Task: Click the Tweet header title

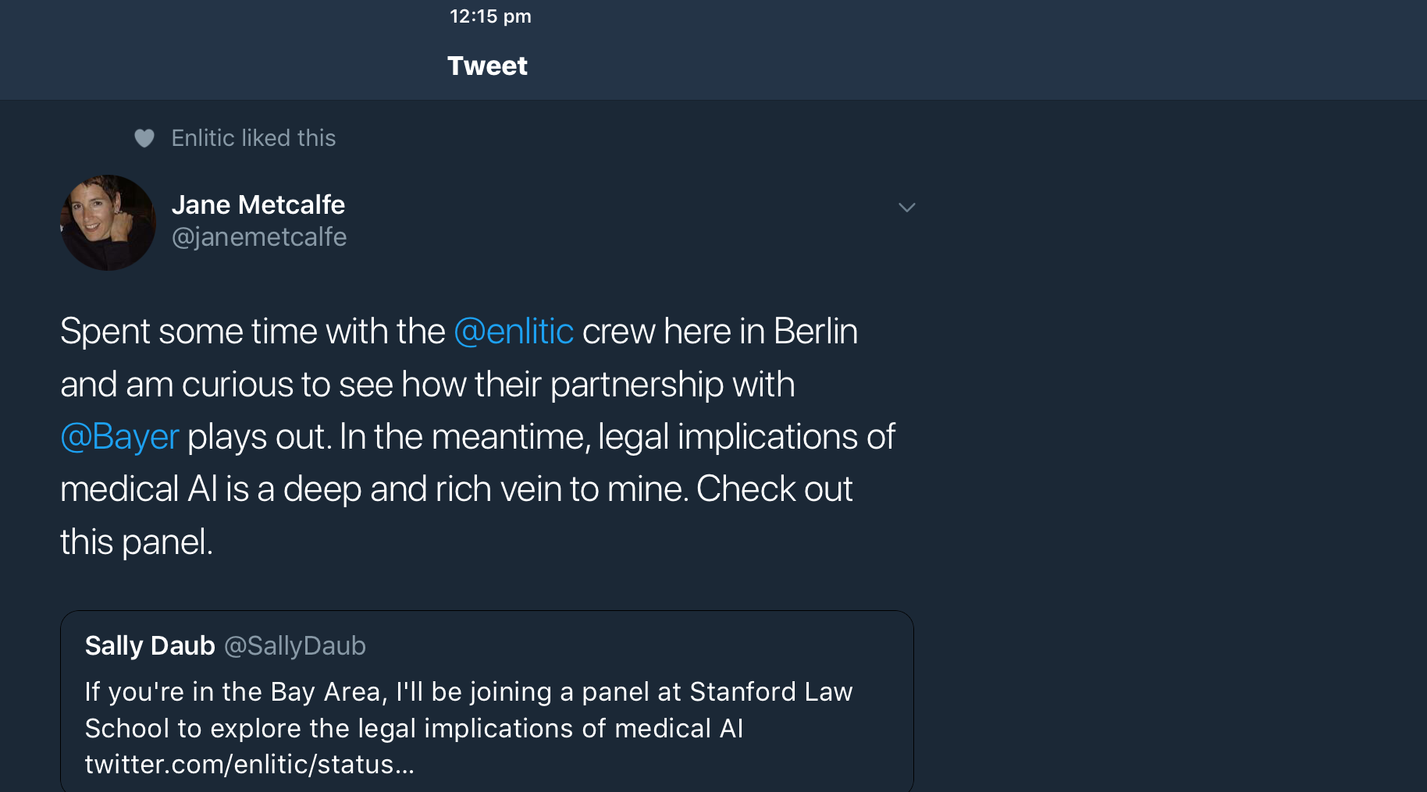Action: (487, 66)
